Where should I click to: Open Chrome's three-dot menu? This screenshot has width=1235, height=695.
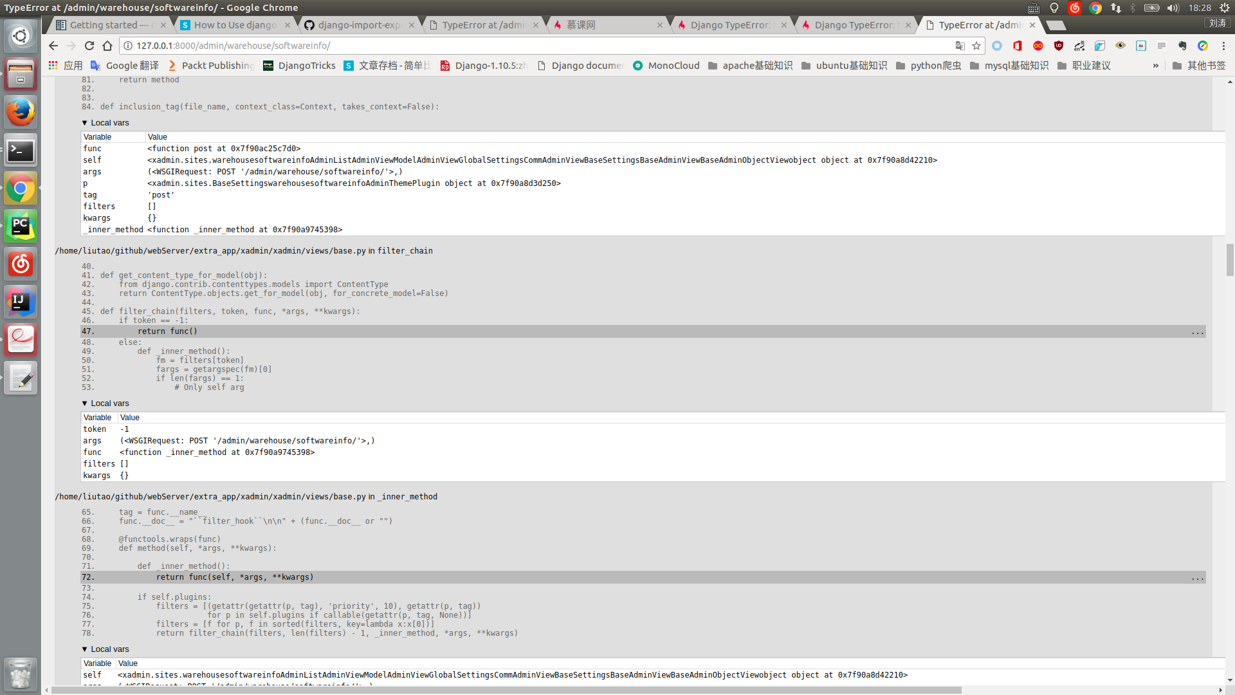click(1223, 46)
